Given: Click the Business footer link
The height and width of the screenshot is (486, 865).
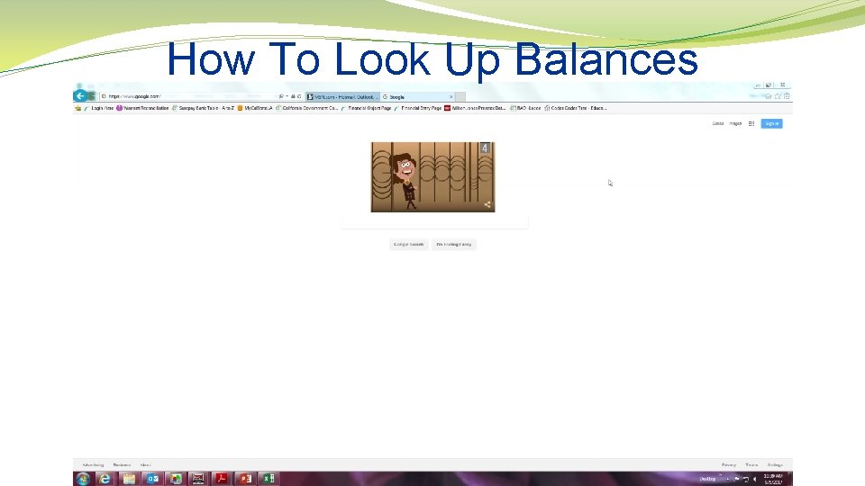Looking at the screenshot, I should pos(122,465).
